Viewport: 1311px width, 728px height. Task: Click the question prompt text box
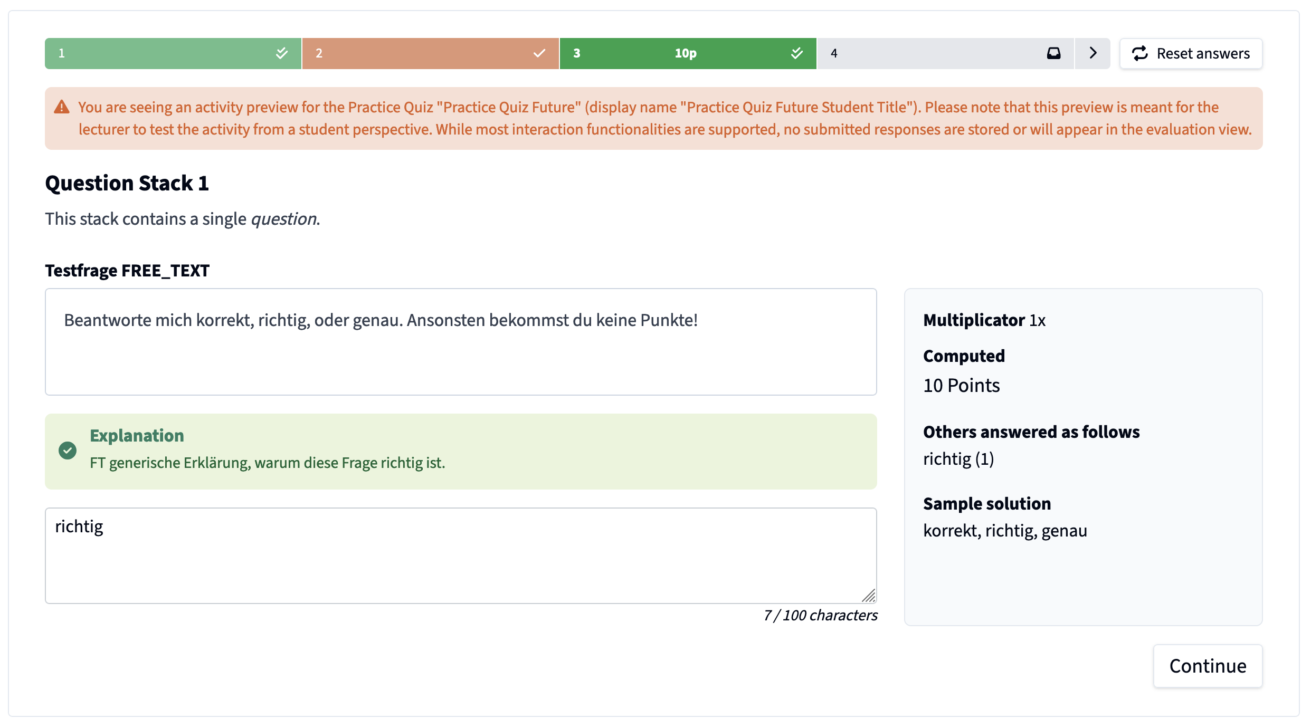460,341
